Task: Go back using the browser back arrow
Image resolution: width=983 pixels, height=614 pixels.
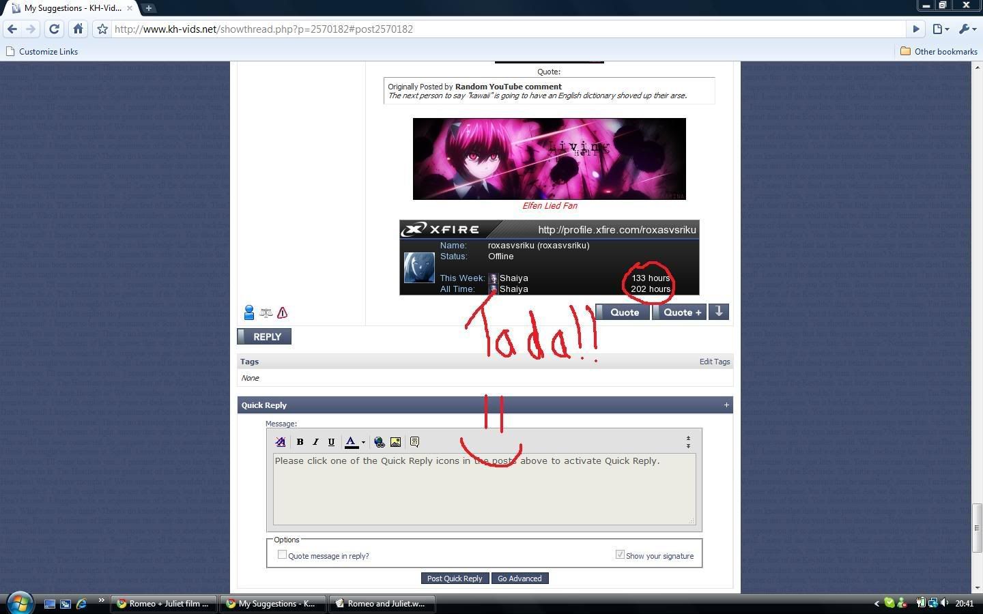Action: pyautogui.click(x=12, y=29)
